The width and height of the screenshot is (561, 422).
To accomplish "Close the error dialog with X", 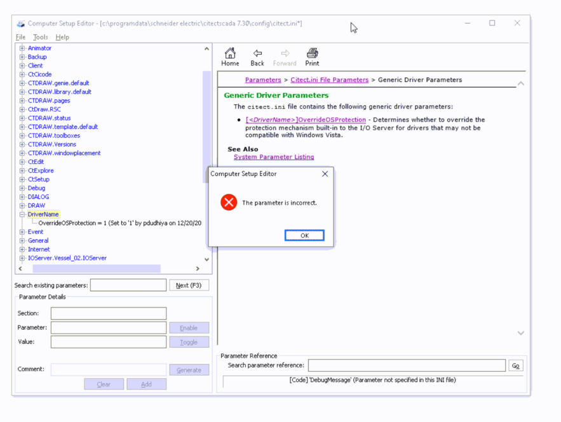I will 325,174.
